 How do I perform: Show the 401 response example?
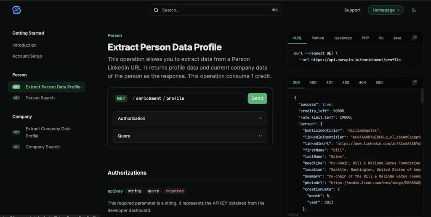pos(329,83)
